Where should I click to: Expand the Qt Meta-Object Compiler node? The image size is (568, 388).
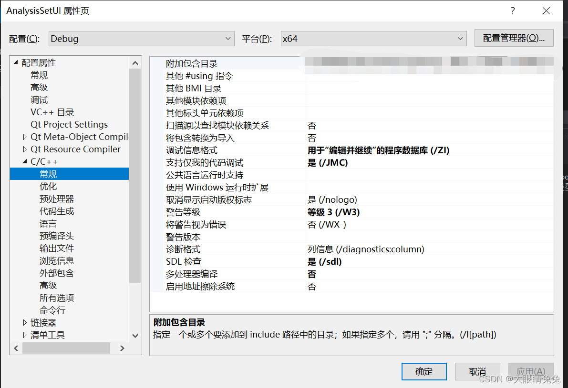[x=25, y=137]
